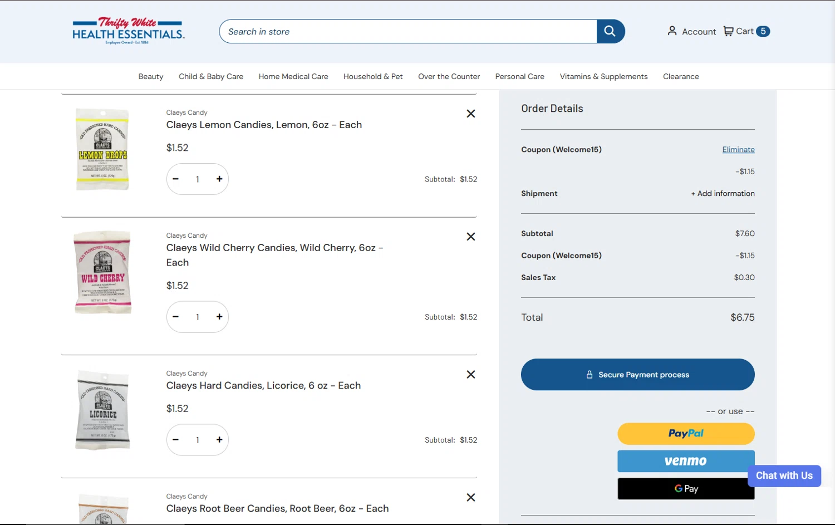Image resolution: width=835 pixels, height=525 pixels.
Task: Open the Clearance menu
Action: point(681,76)
